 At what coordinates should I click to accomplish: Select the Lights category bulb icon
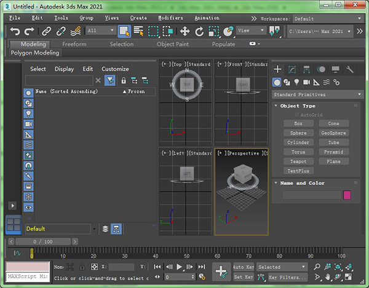296,82
